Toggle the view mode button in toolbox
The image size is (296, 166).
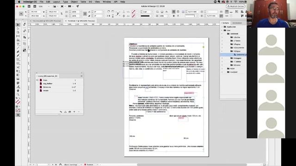18,115
